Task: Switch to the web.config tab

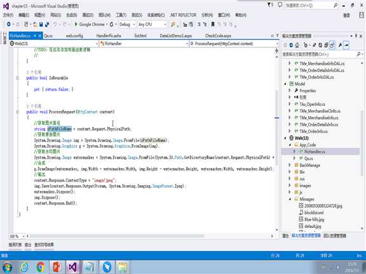Action: coord(74,36)
